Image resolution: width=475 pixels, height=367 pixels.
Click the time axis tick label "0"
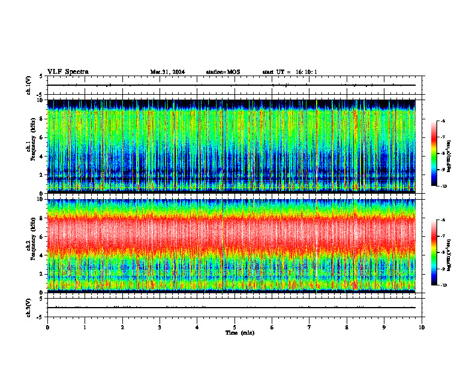pos(47,327)
